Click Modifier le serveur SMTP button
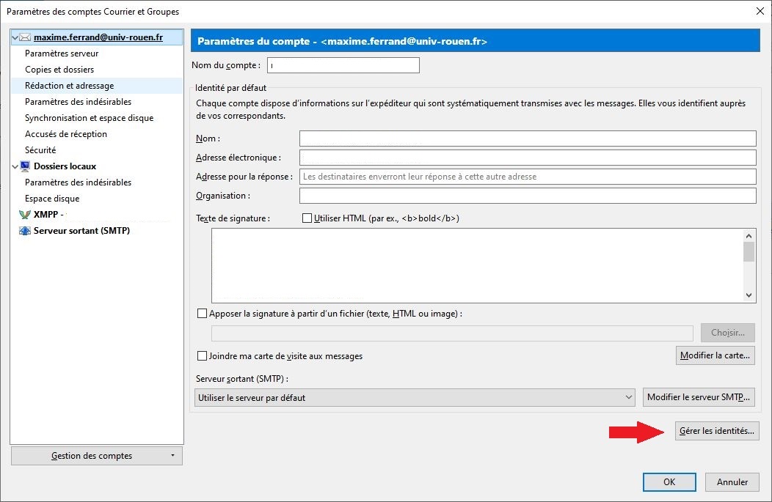This screenshot has width=772, height=502. coord(699,397)
